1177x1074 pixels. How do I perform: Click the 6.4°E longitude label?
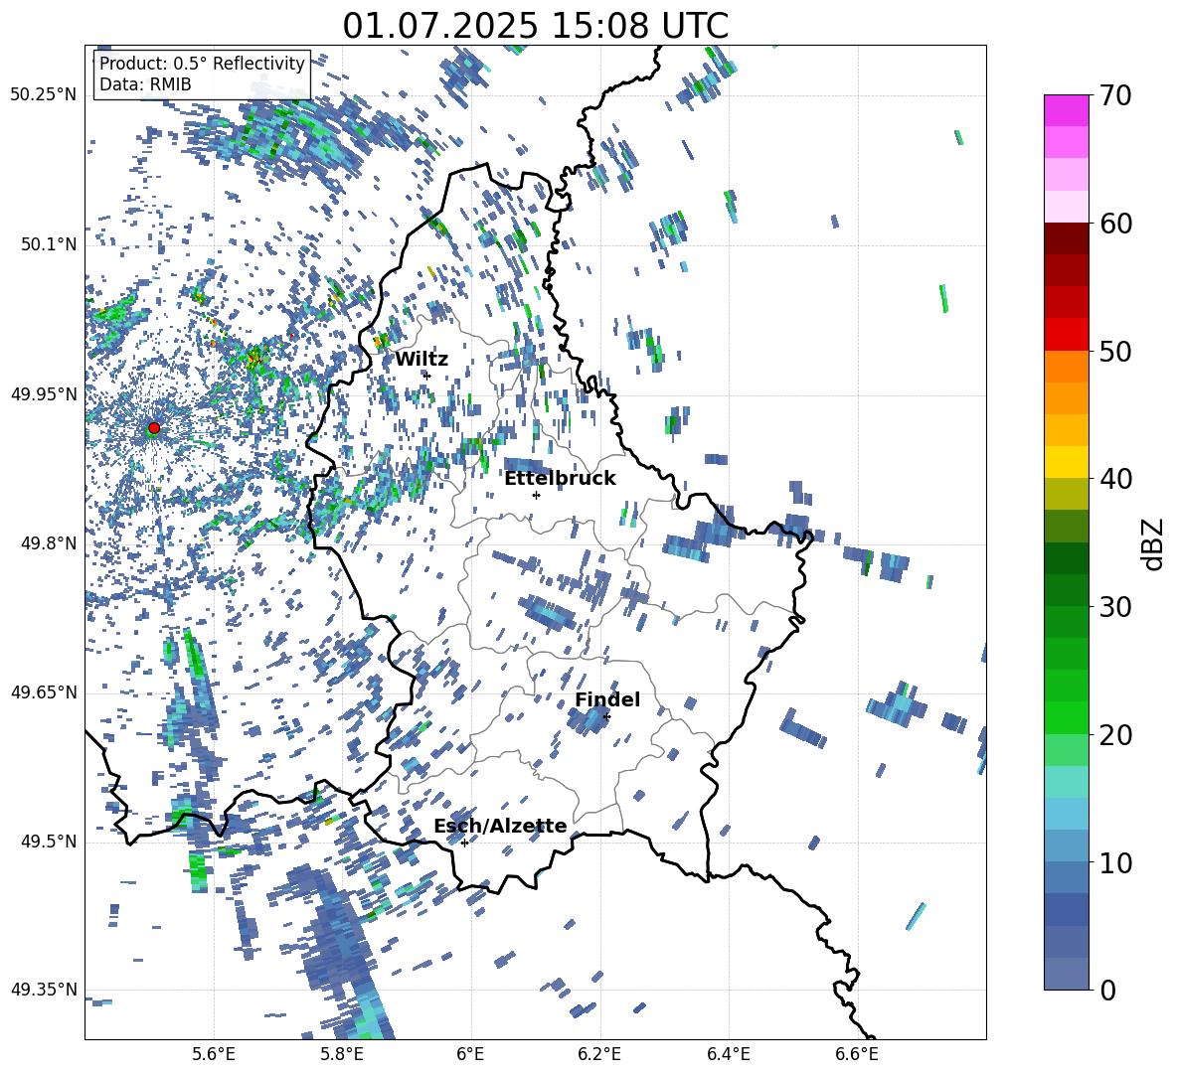tap(728, 1054)
